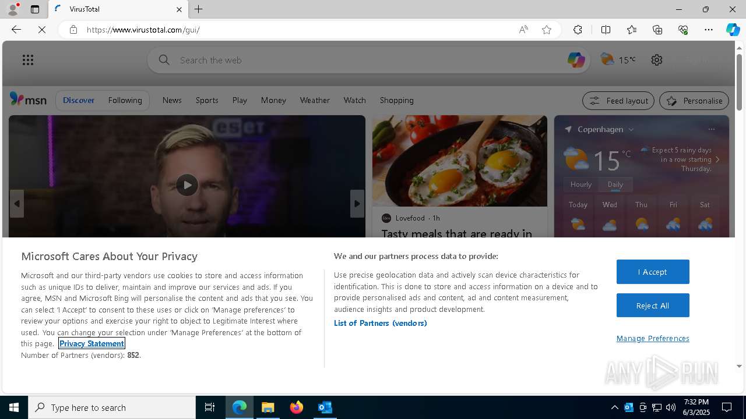Open the Weather menu item
Image resolution: width=746 pixels, height=419 pixels.
tap(315, 100)
